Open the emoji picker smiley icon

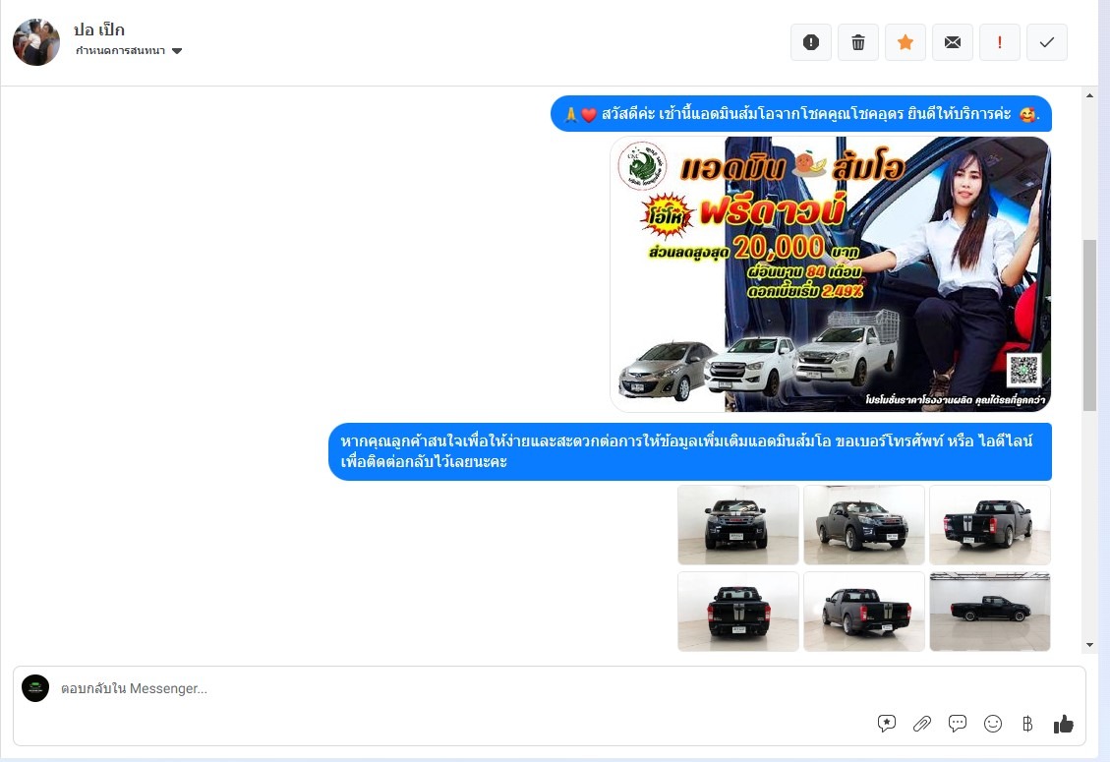[993, 724]
